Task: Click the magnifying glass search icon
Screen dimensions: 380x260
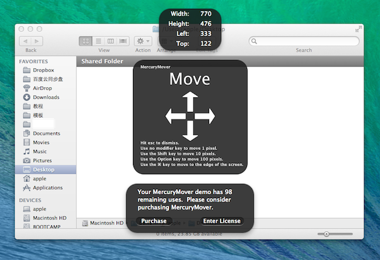Action: tap(254, 41)
